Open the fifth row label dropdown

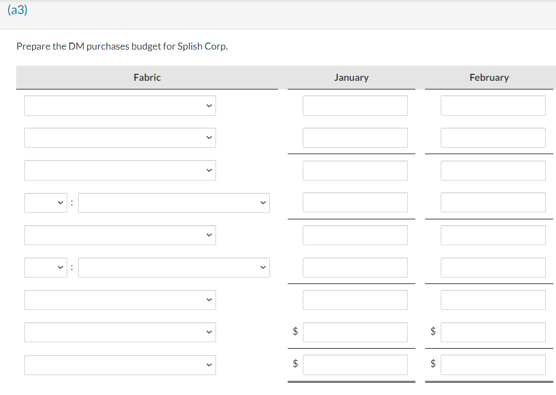tap(120, 235)
